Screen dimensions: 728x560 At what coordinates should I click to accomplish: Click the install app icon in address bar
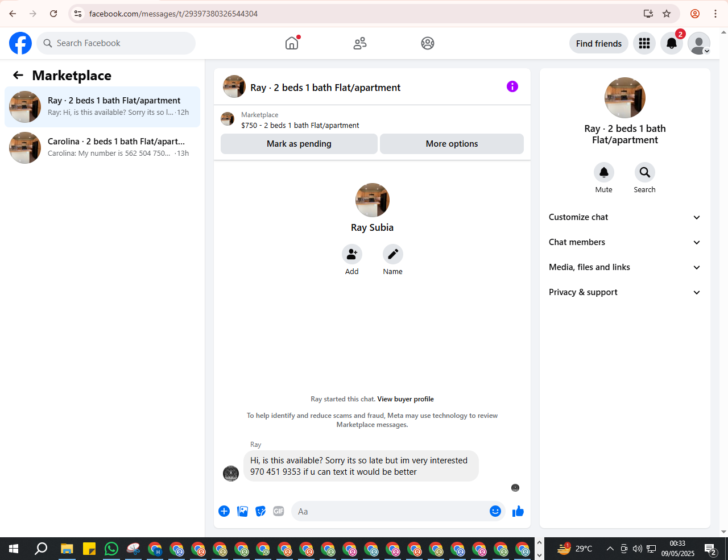point(648,14)
